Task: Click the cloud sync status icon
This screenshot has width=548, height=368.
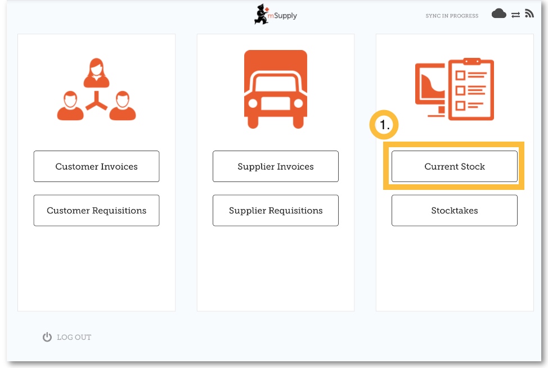Action: [498, 14]
